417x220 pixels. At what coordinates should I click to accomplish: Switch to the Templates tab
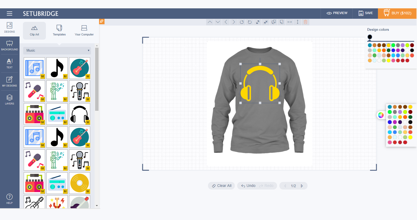(59, 30)
